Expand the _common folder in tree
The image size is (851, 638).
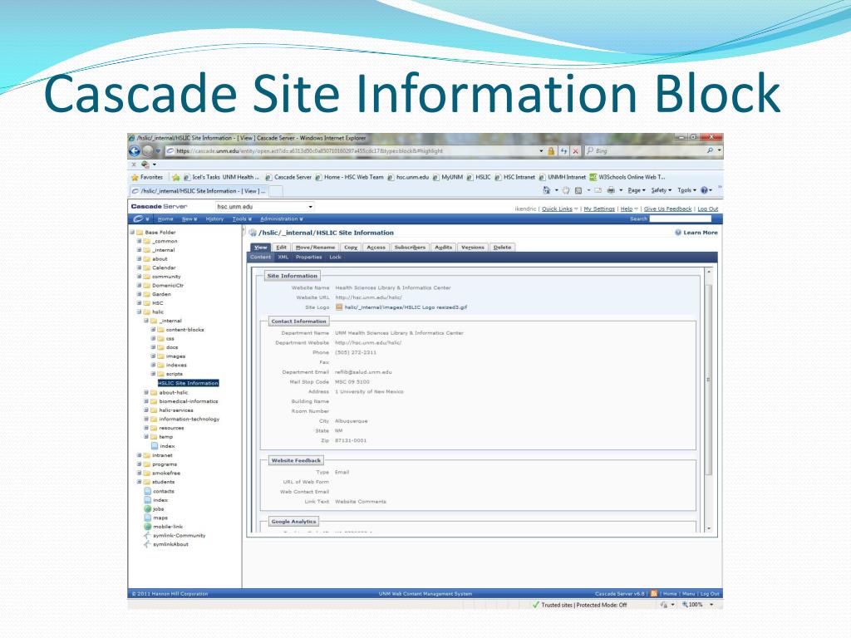[x=139, y=241]
